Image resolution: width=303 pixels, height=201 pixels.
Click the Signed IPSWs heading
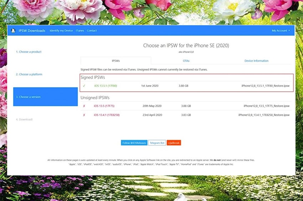coord(93,77)
